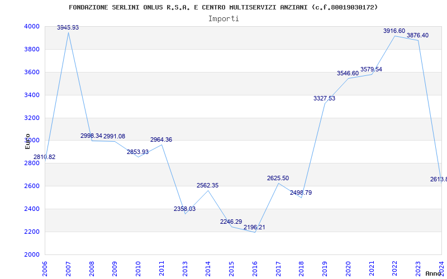Click the data label 3876.40
447x279 pixels.
click(417, 36)
